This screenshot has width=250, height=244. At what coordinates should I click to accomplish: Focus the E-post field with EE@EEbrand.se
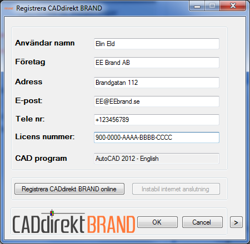tap(157, 101)
